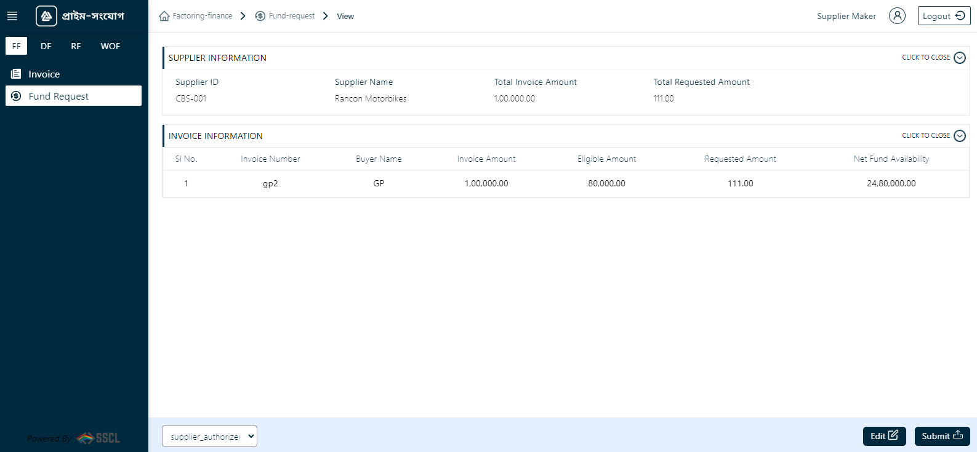The image size is (977, 452).
Task: Go to Fund-request breadcrumb link
Action: pos(292,16)
